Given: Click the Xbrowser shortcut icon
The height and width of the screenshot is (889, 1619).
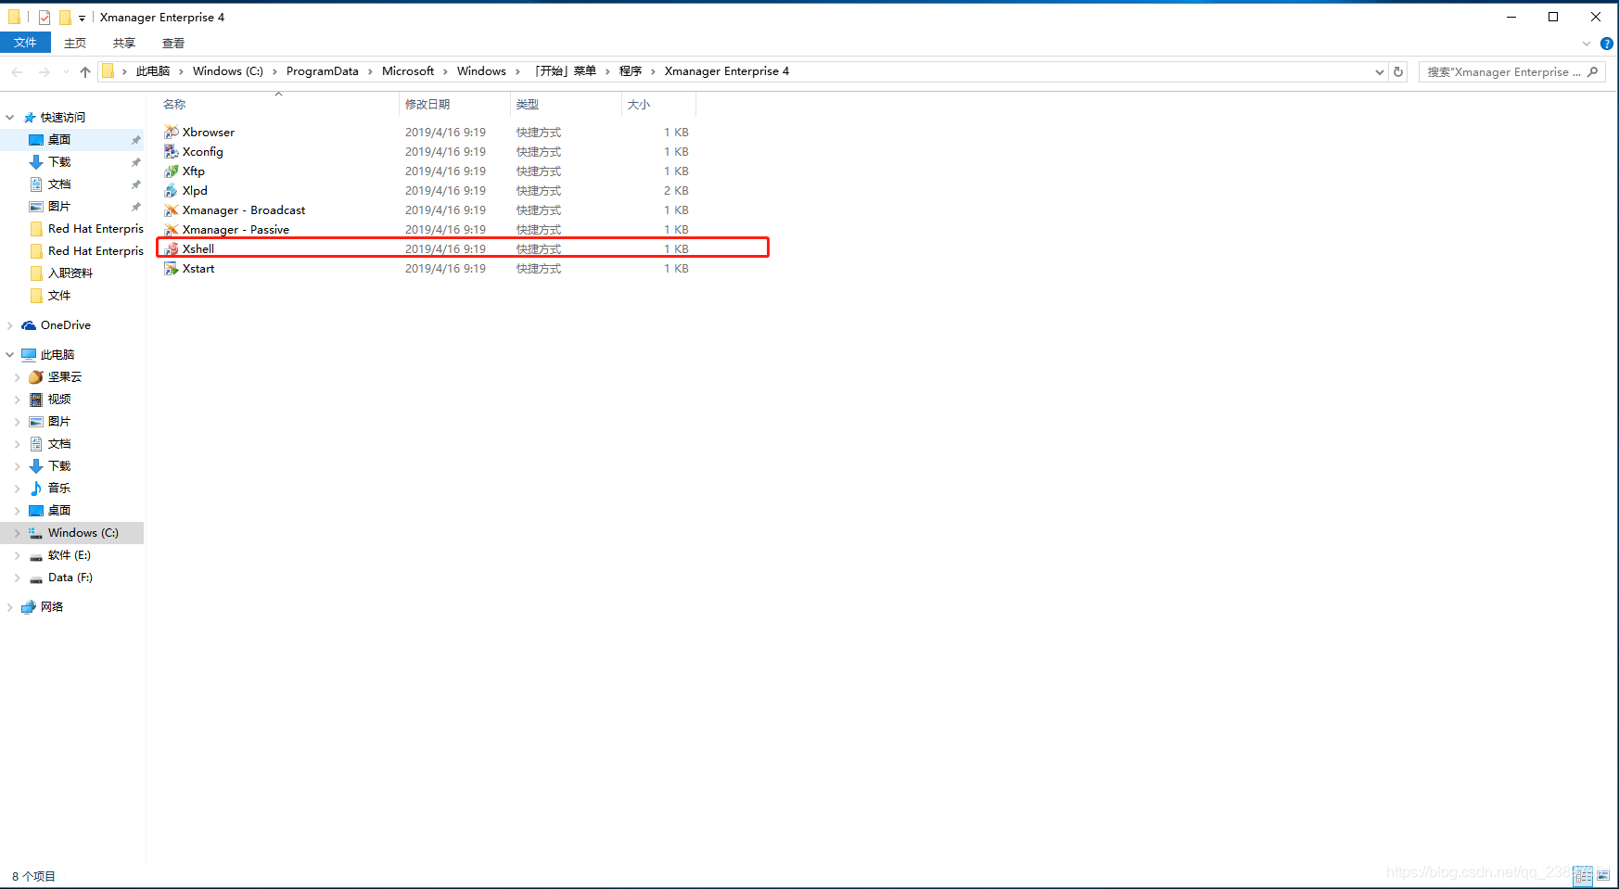Looking at the screenshot, I should 172,133.
